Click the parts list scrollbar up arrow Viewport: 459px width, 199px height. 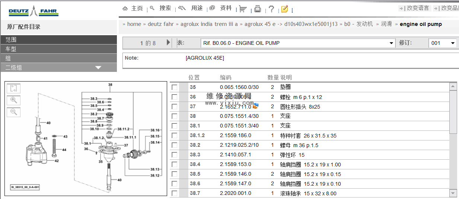[x=453, y=87]
